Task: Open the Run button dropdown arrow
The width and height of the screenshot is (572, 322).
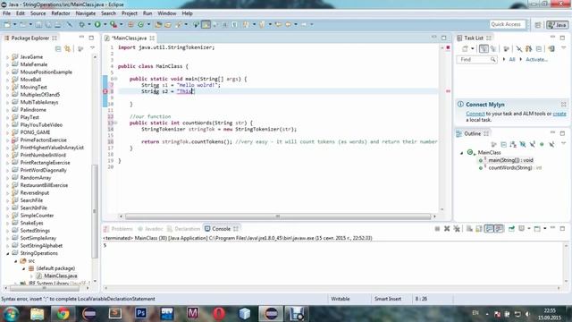Action: [105, 24]
